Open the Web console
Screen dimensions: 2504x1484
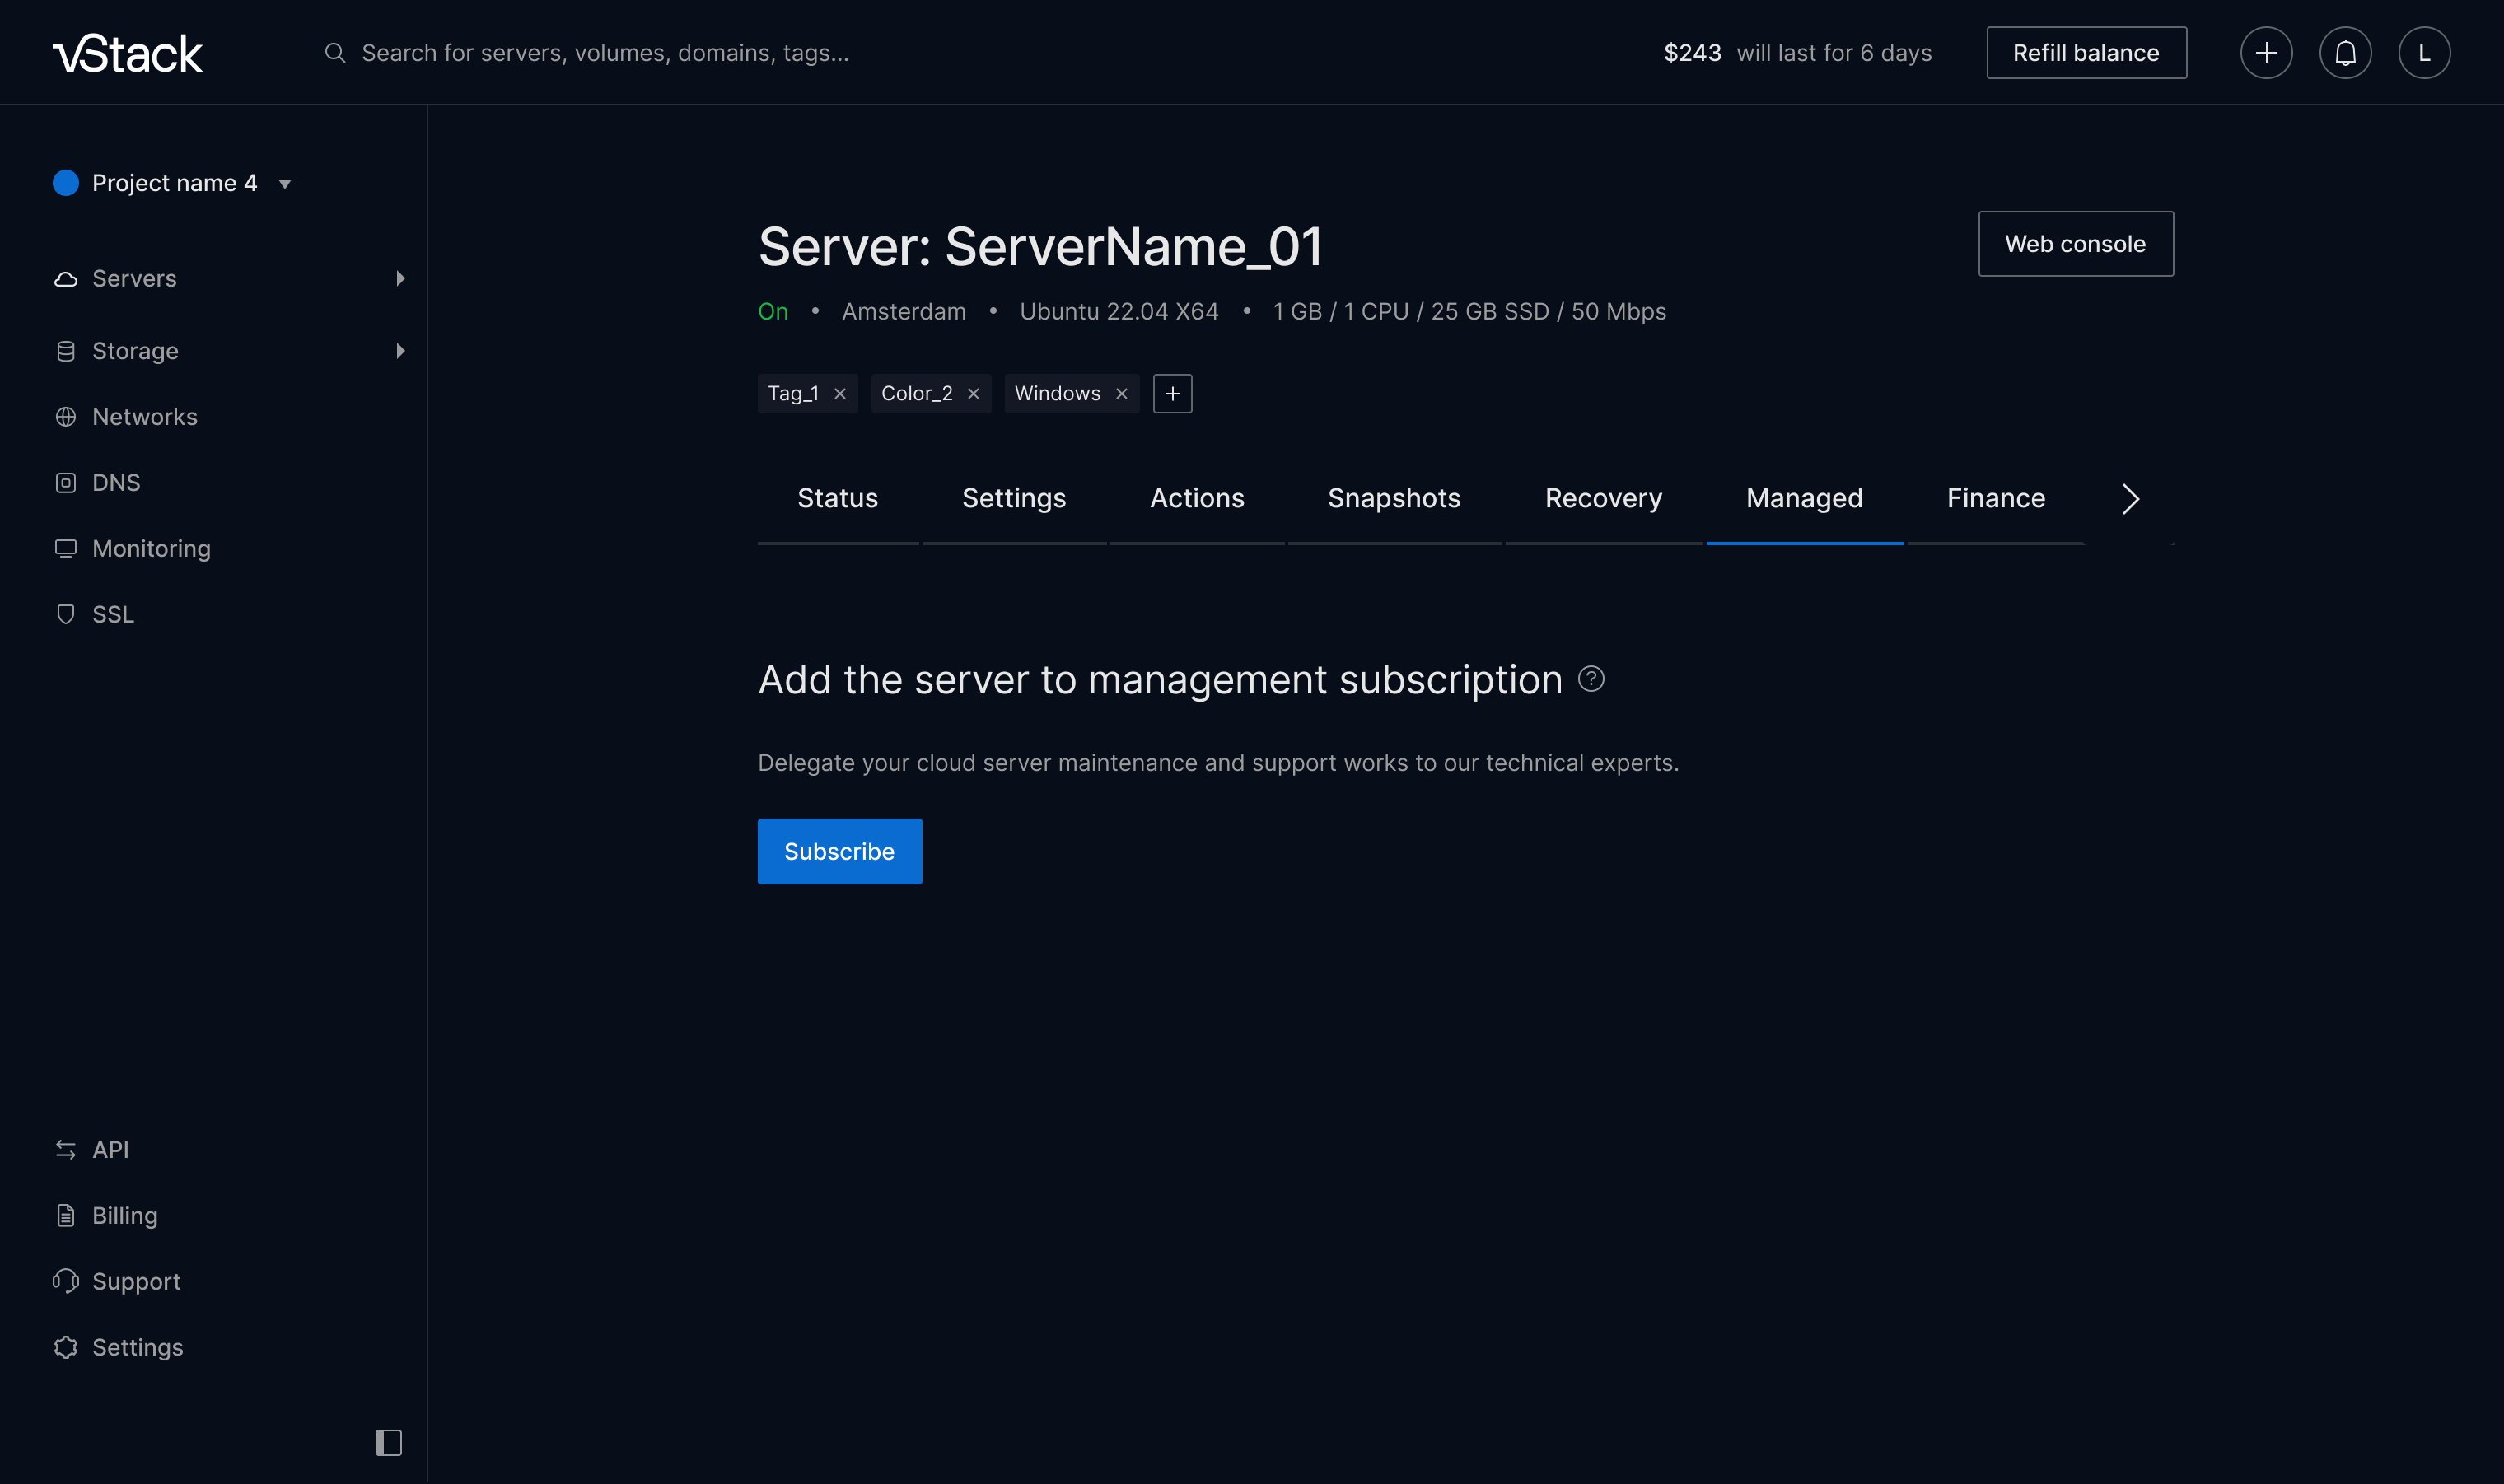click(x=2075, y=244)
